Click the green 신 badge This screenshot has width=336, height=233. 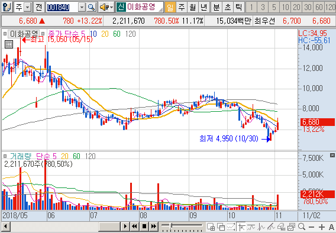(x=121, y=7)
